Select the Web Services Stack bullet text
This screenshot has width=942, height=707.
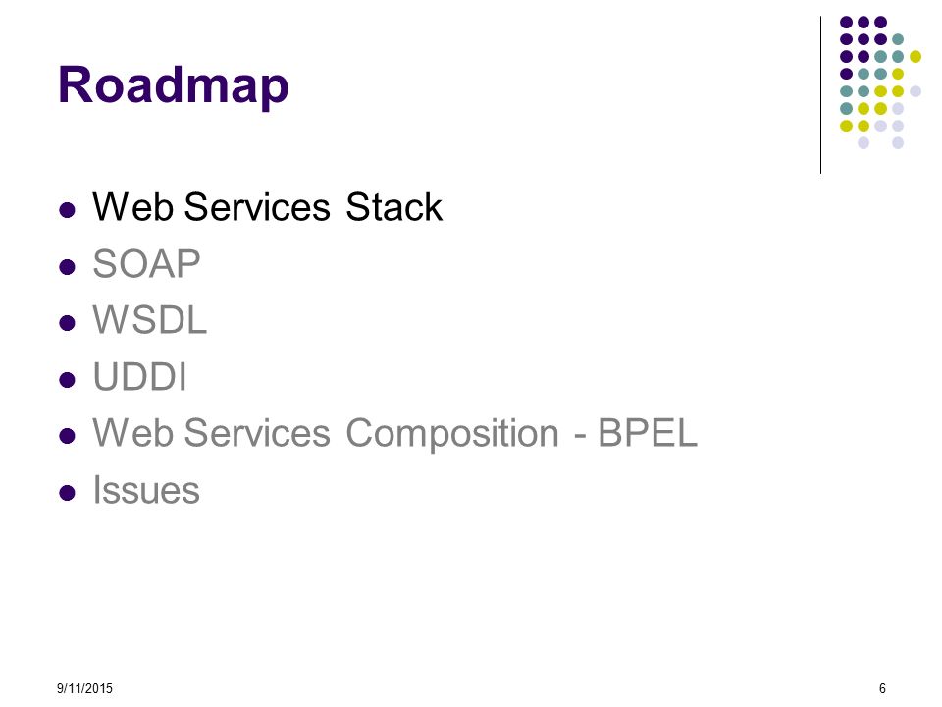point(267,207)
